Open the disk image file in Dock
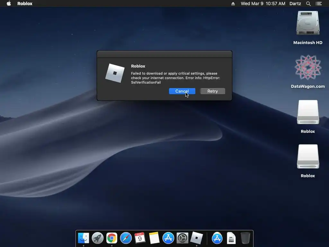 (x=231, y=238)
